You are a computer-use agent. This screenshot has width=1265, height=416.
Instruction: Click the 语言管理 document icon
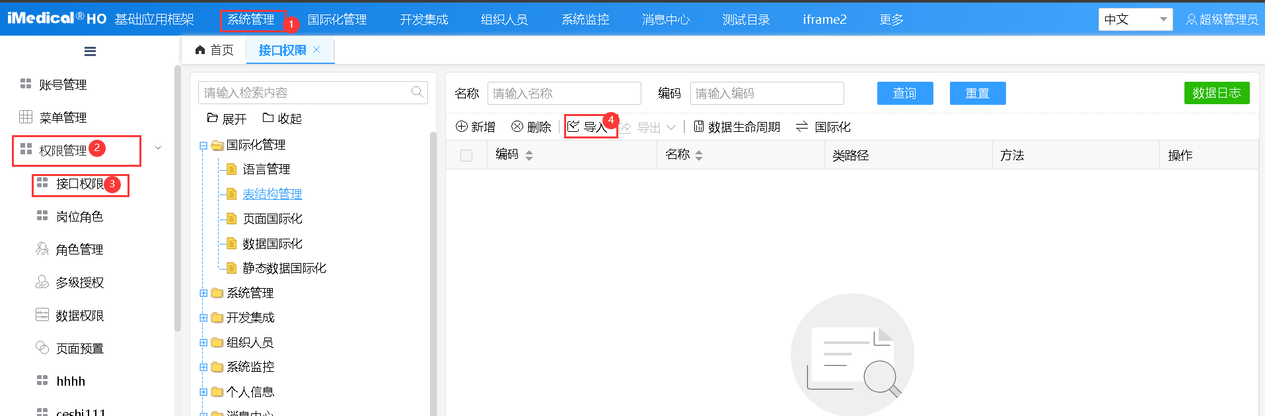(231, 169)
